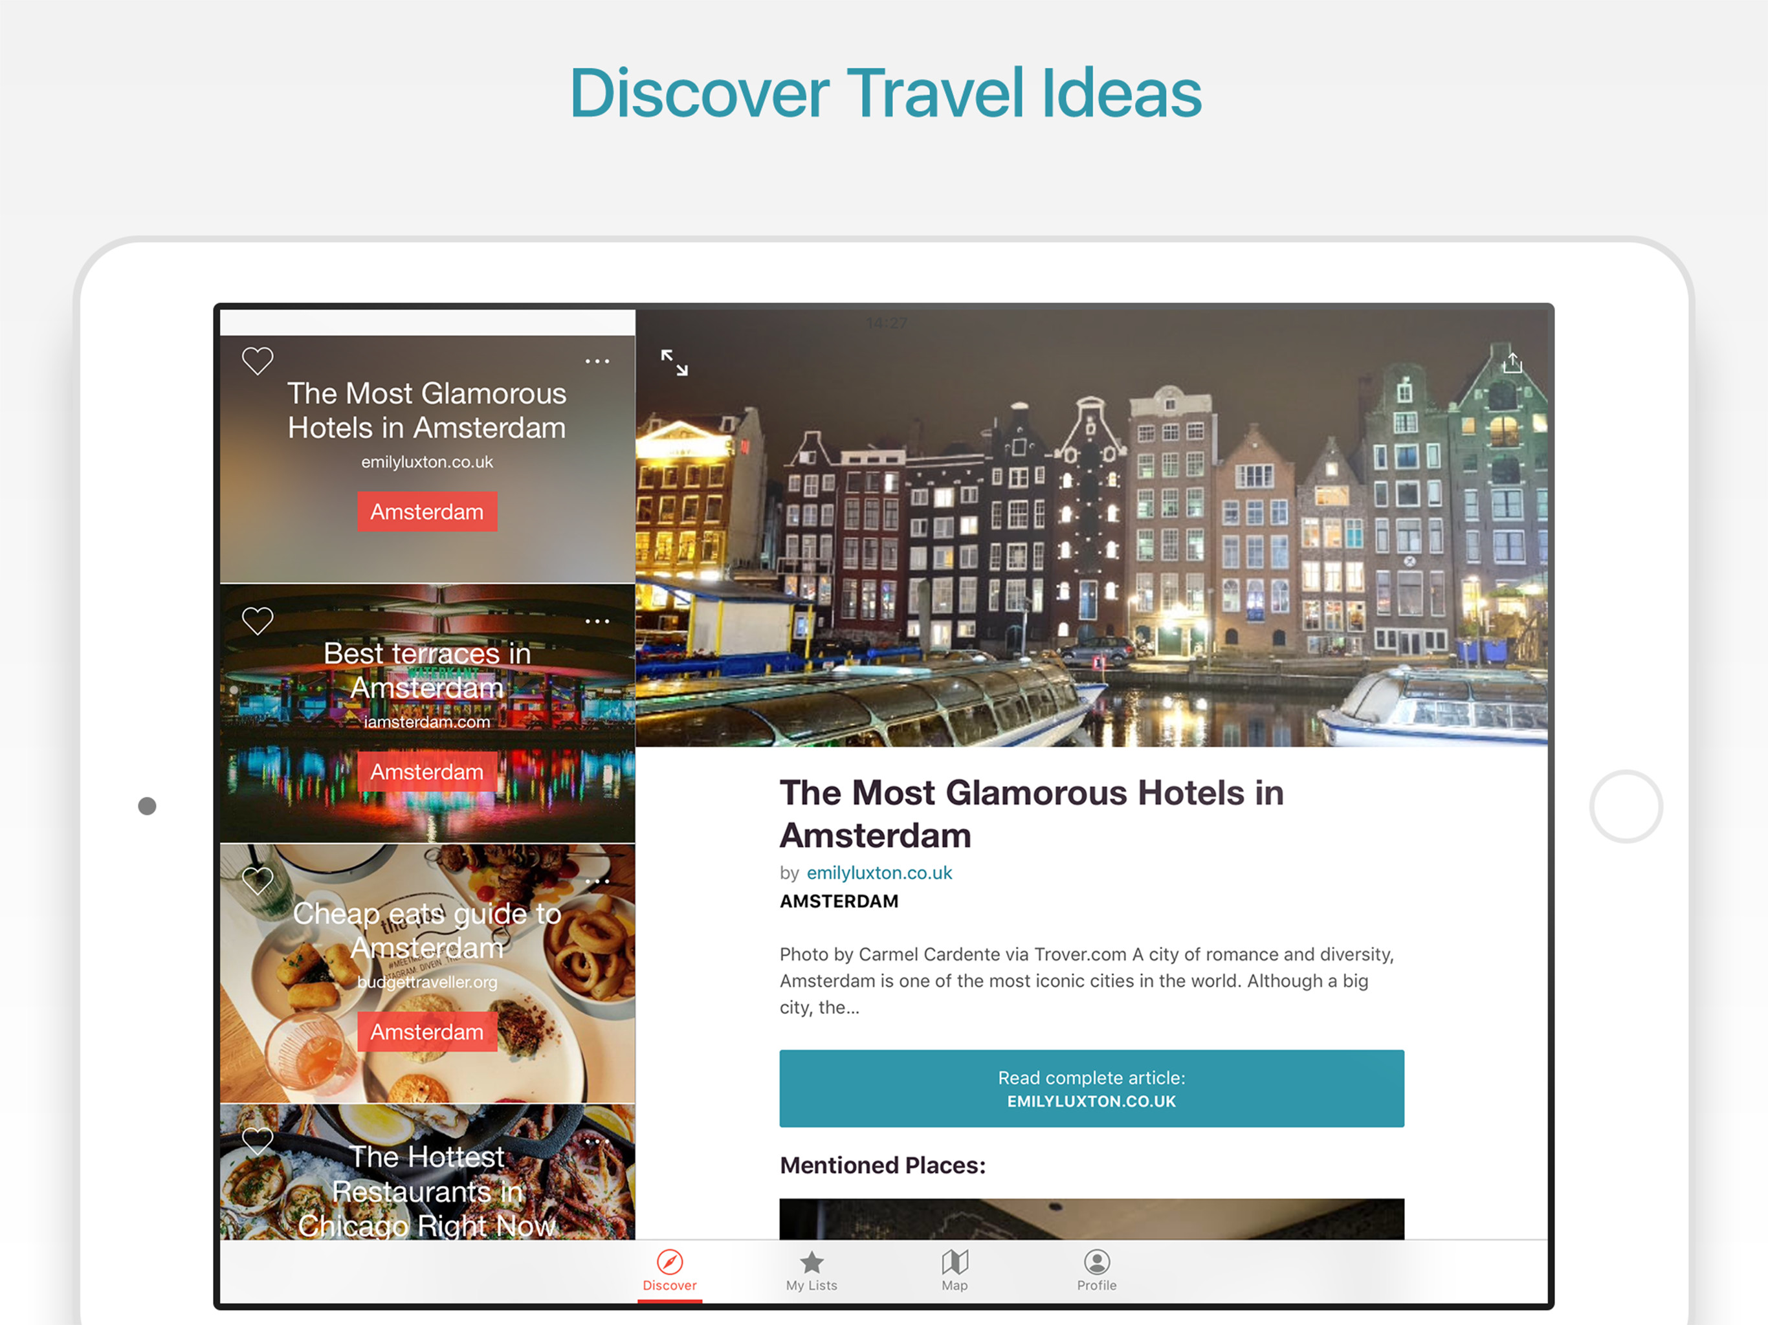Expand the article photo to fullscreen
The height and width of the screenshot is (1325, 1768).
click(x=674, y=363)
